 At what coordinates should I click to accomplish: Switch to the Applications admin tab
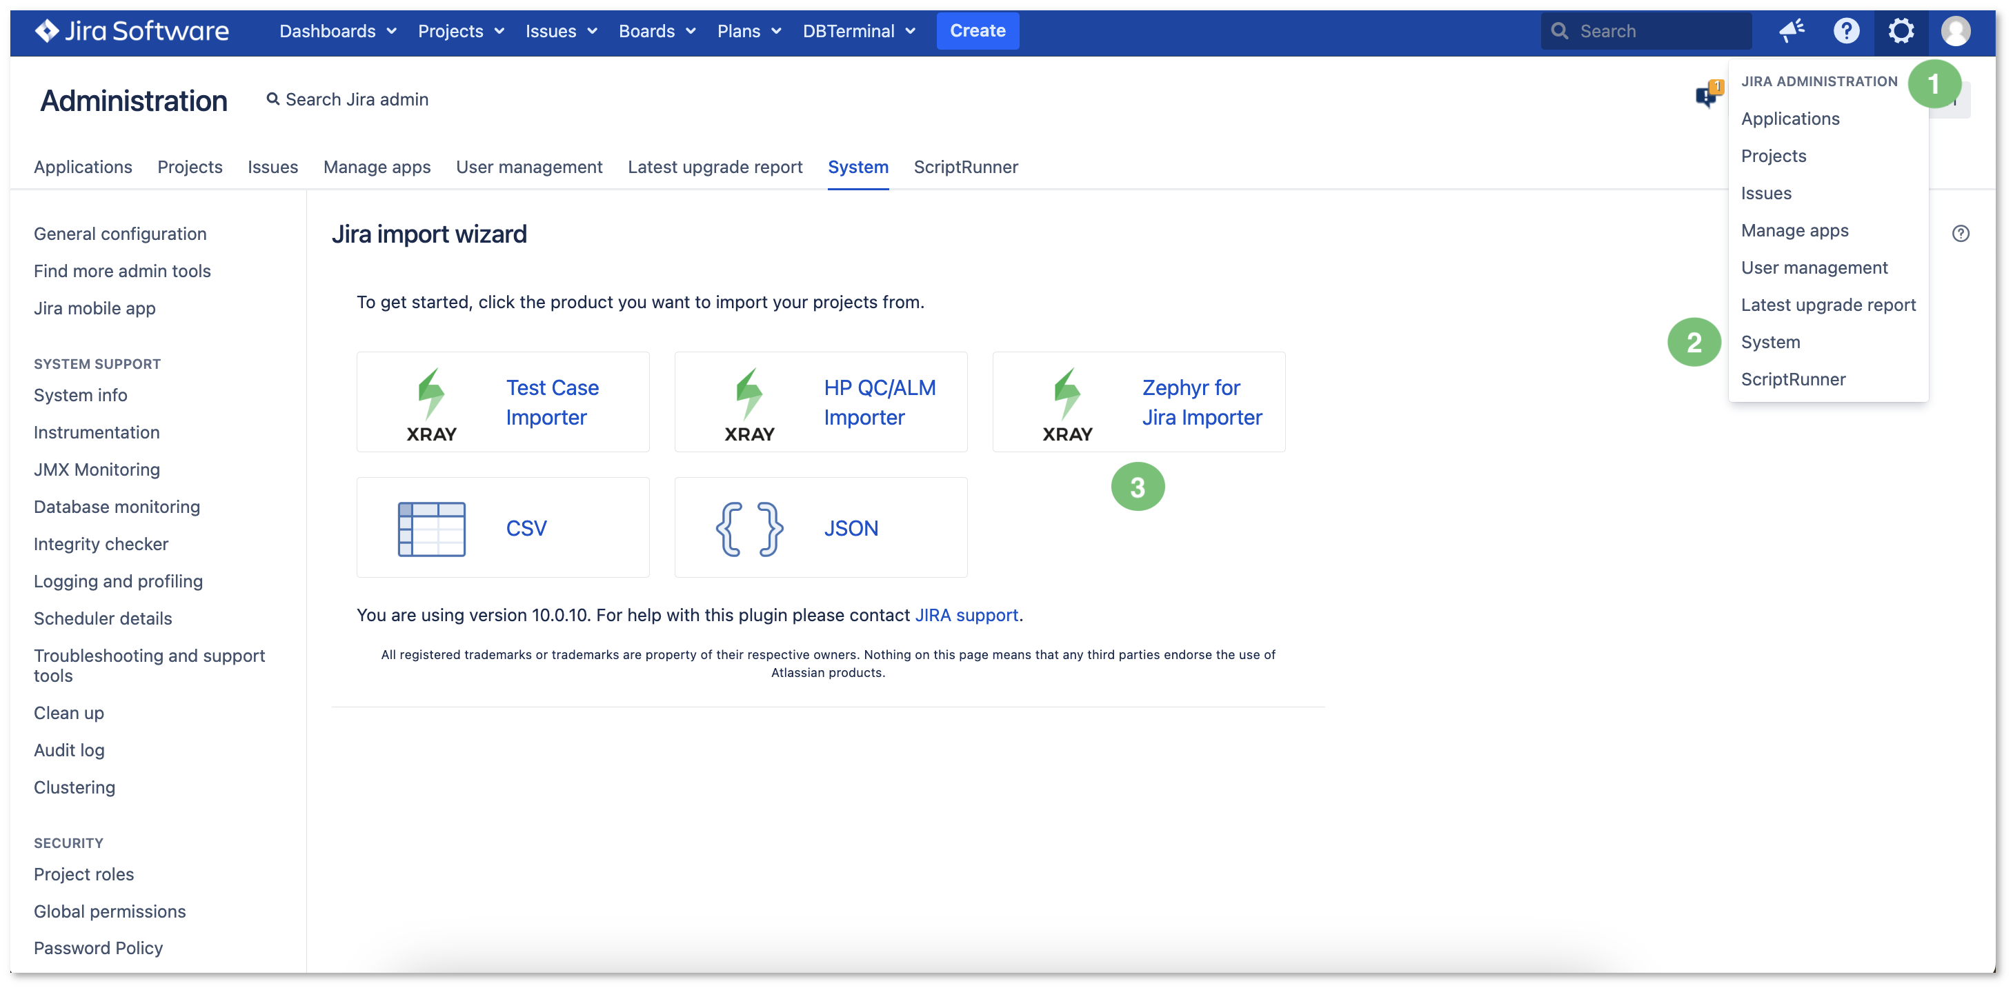(x=83, y=167)
